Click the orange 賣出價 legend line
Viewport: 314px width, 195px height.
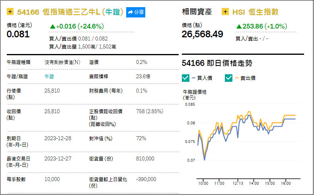[x=237, y=78]
